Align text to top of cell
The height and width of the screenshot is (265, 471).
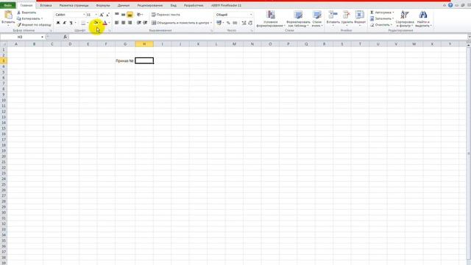coord(117,15)
